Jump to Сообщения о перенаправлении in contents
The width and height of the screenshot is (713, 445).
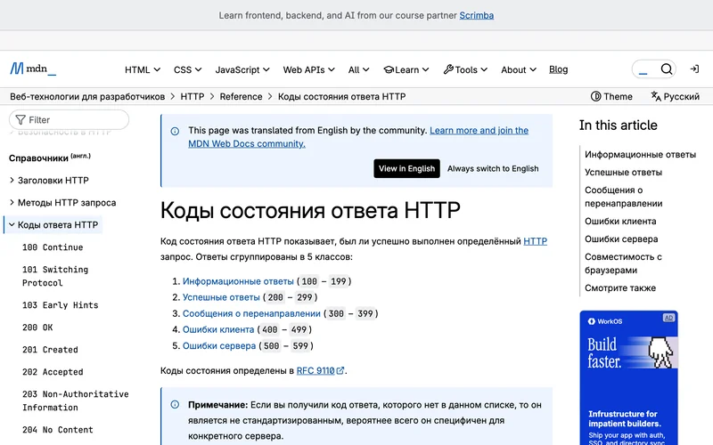click(623, 197)
